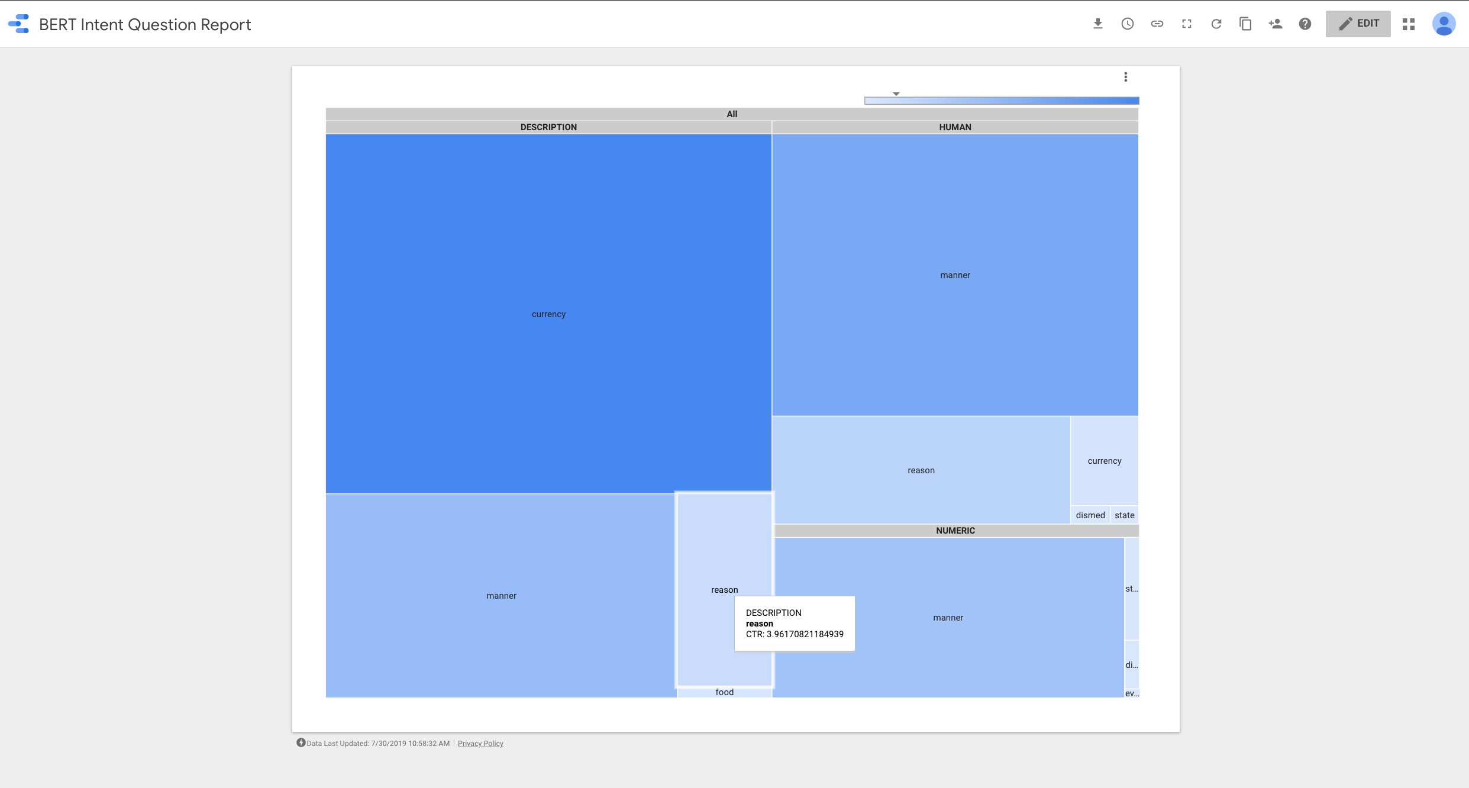Open the user account avatar
1469x788 pixels.
(x=1444, y=24)
